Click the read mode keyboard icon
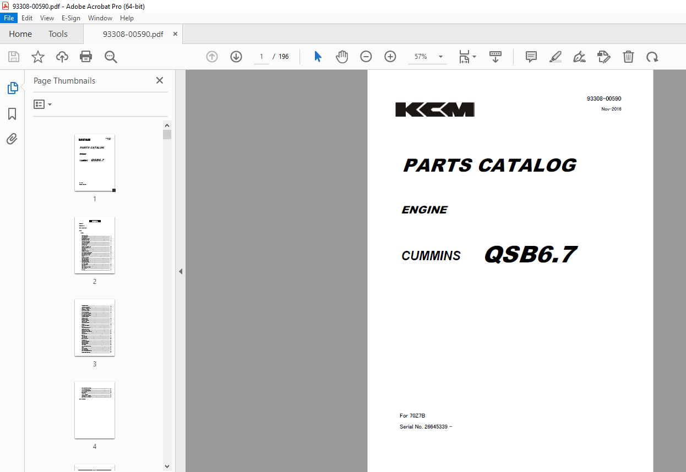The height and width of the screenshot is (472, 686). 496,57
